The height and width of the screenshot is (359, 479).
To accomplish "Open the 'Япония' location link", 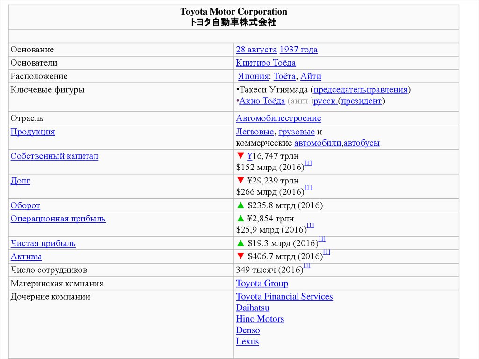I will [253, 76].
